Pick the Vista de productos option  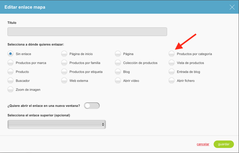[x=172, y=63]
